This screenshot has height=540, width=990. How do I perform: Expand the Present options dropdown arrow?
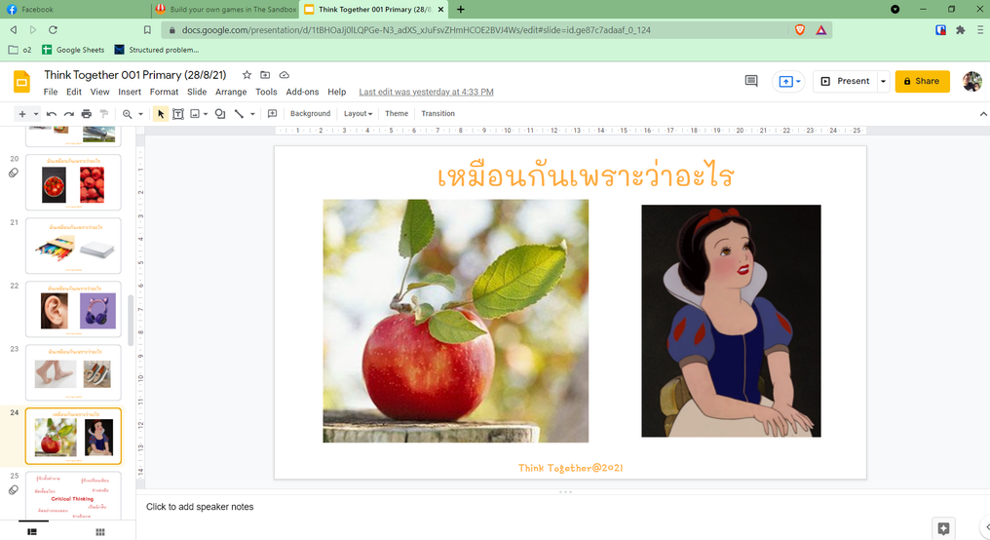coord(883,81)
